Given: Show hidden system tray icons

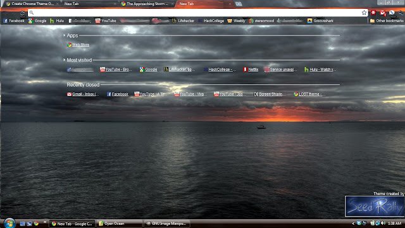Looking at the screenshot, I should click(353, 224).
